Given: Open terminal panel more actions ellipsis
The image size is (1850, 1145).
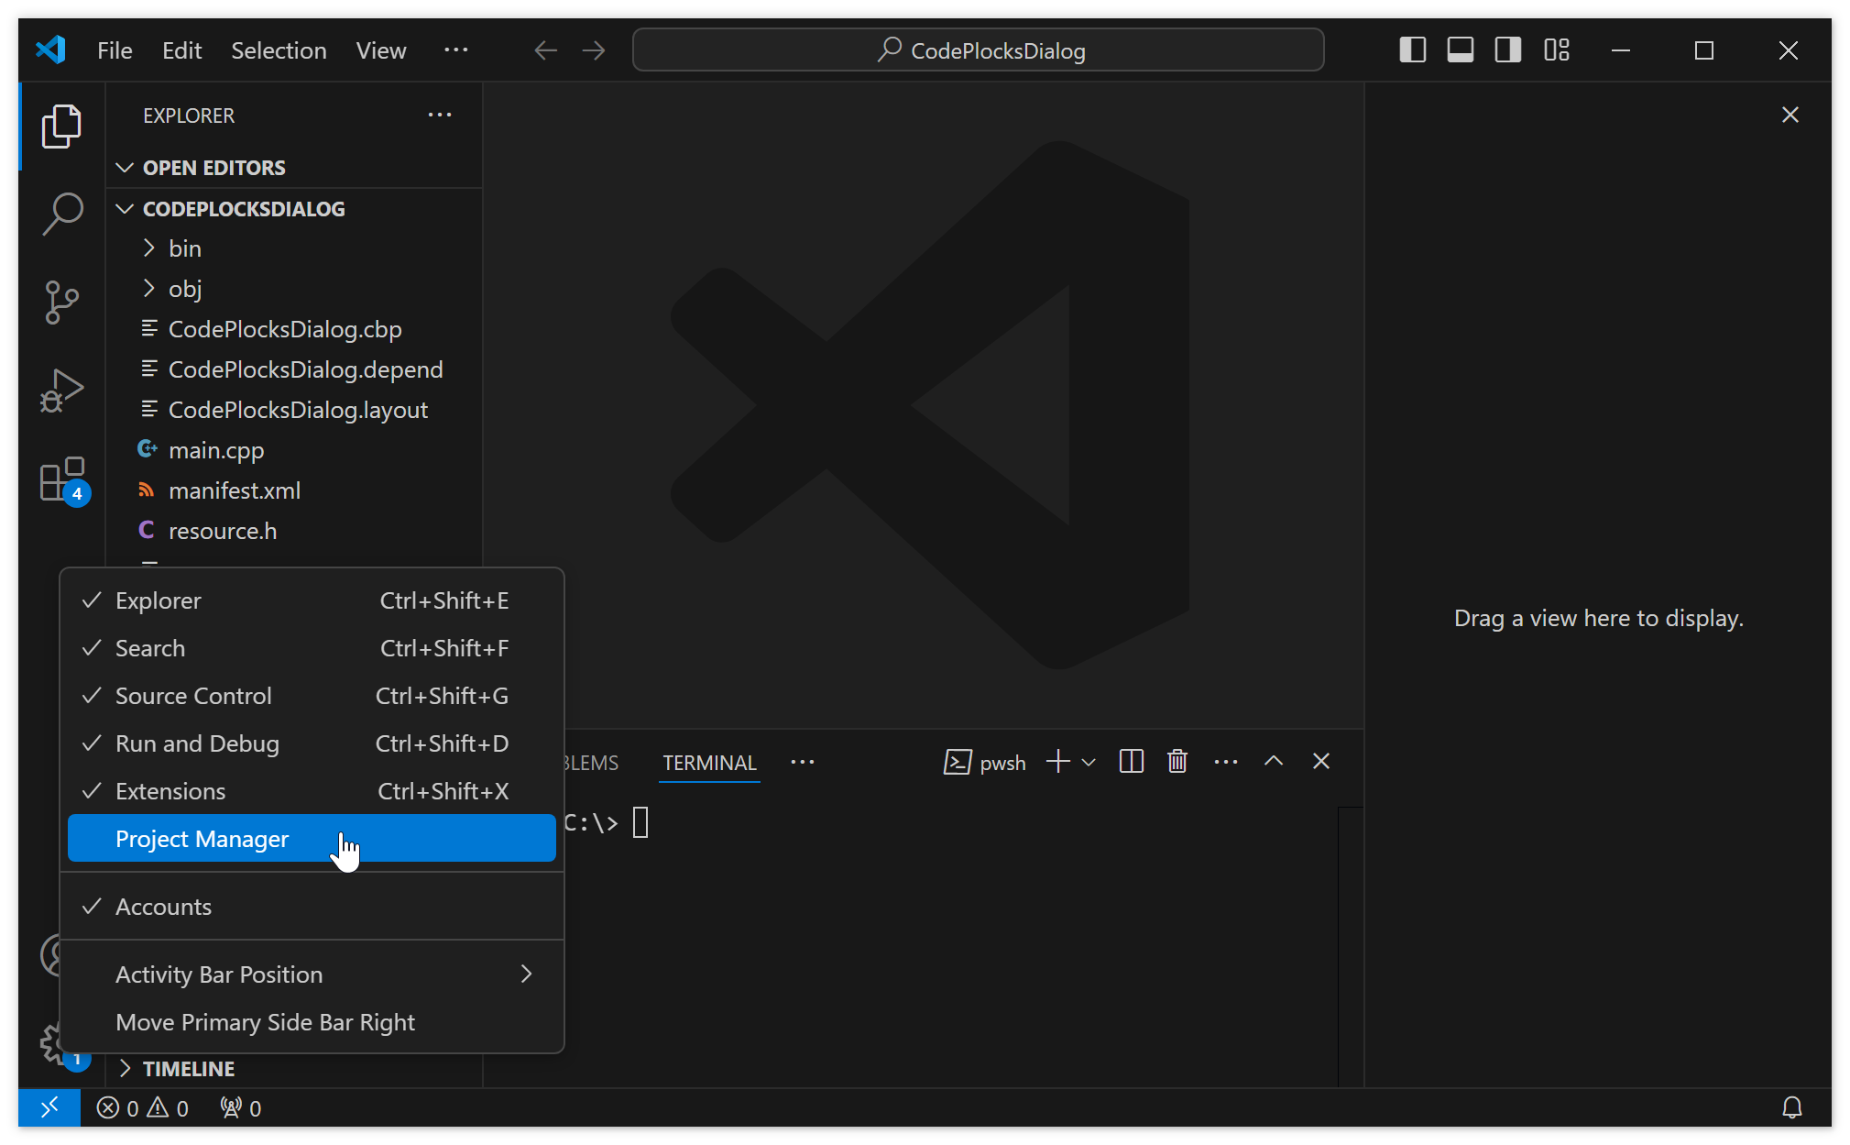Looking at the screenshot, I should coord(1225,762).
